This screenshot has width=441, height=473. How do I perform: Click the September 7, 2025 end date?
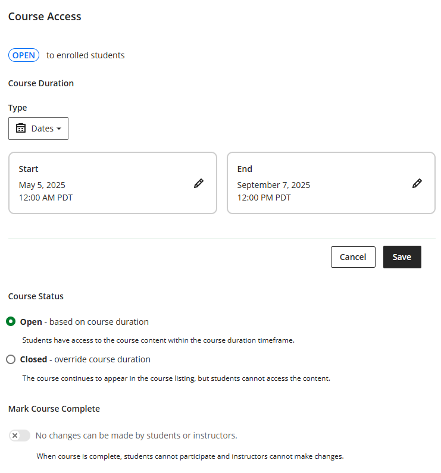tap(273, 185)
